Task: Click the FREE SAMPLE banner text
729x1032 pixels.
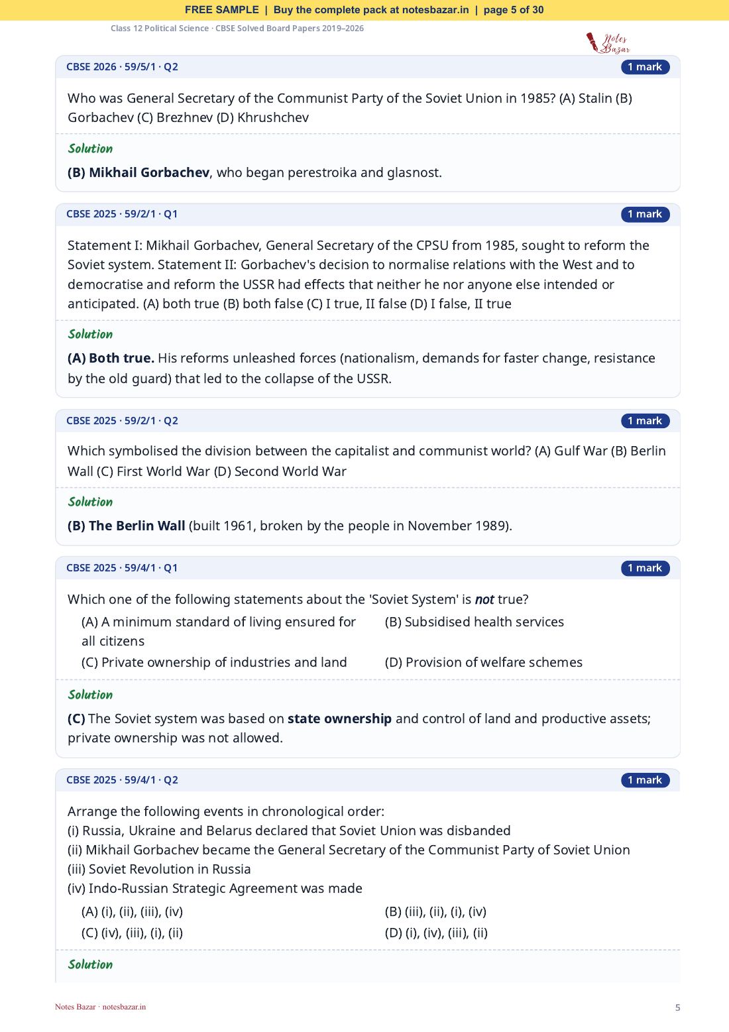Action: click(x=222, y=10)
